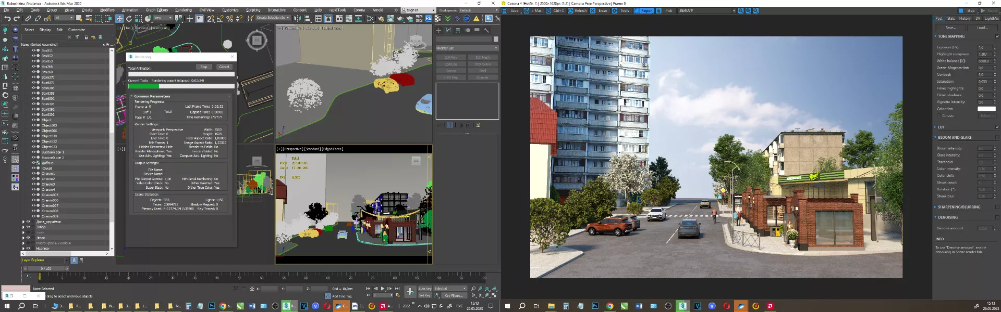Screen dimensions: 1001x312
Task: Open the reference coordinate View dropdown
Action: [x=163, y=18]
